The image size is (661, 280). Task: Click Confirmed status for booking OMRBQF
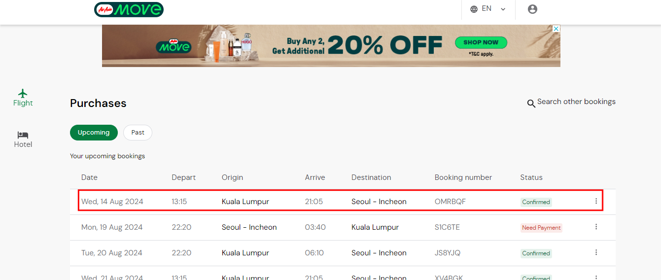tap(536, 202)
